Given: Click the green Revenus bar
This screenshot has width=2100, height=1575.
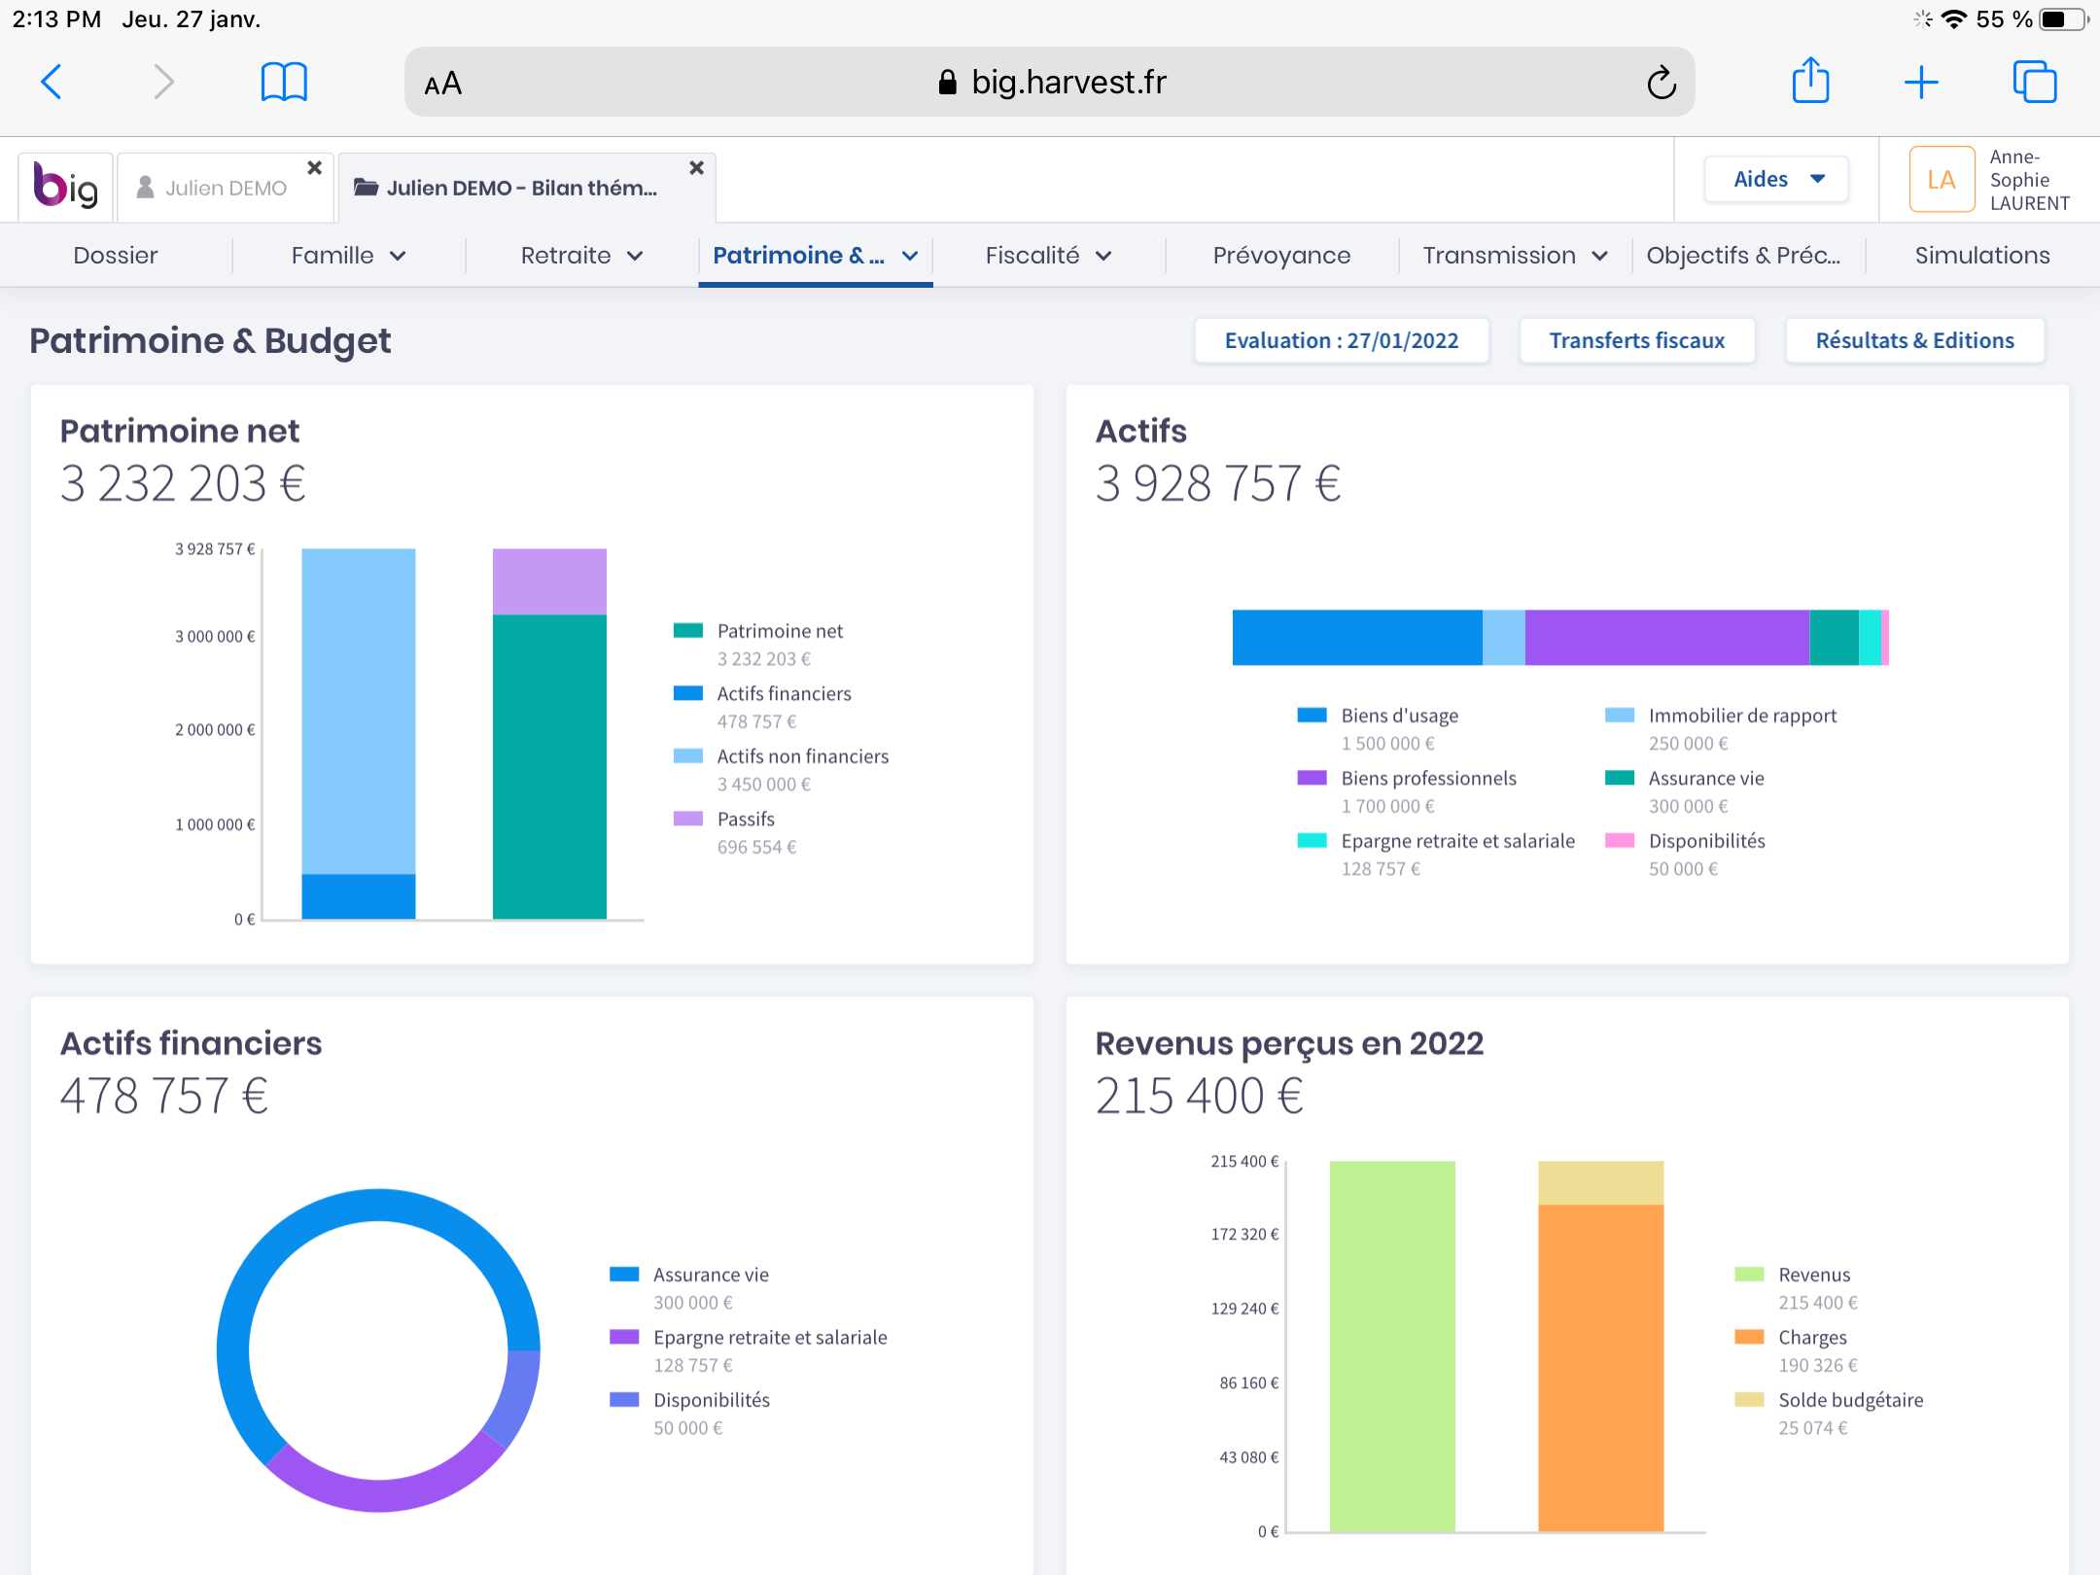Looking at the screenshot, I should point(1392,1347).
